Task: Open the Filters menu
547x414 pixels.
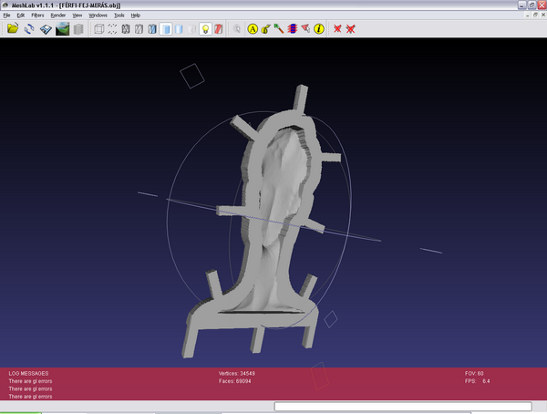Action: click(37, 16)
